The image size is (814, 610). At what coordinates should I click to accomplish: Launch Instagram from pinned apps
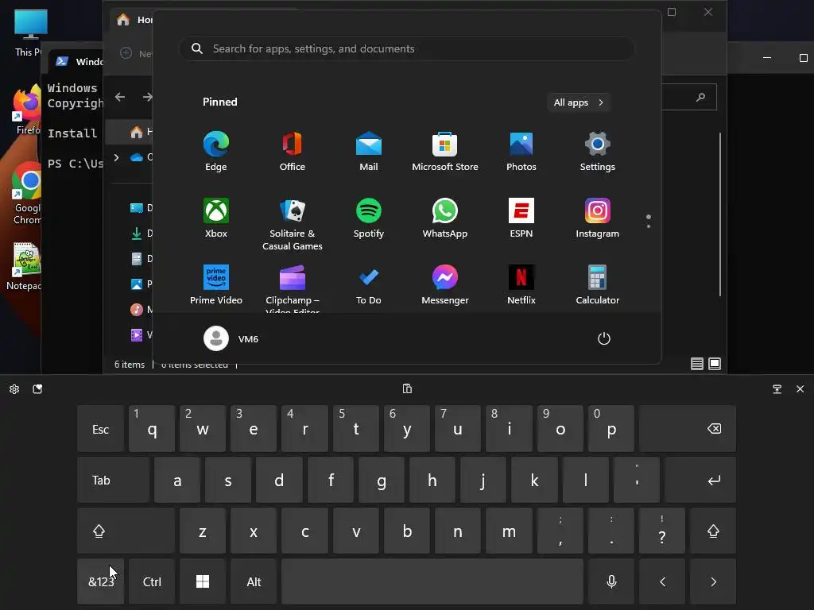pyautogui.click(x=598, y=218)
